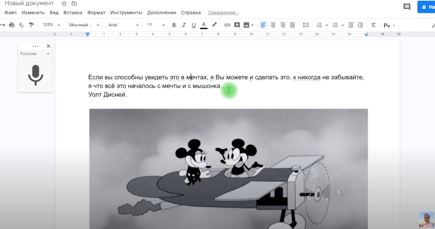Open paragraph style dropdown Обычный
Screen dimensions: 435x229
pyautogui.click(x=84, y=25)
